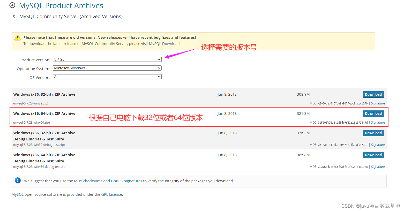The width and height of the screenshot is (404, 211).
Task: Open the GPL License link
Action: coord(111,194)
